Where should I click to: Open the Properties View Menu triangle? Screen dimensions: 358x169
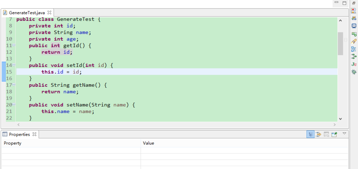click(344, 133)
